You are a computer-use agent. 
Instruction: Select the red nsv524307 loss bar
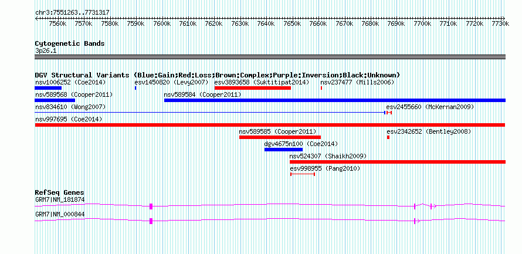pyautogui.click(x=398, y=162)
